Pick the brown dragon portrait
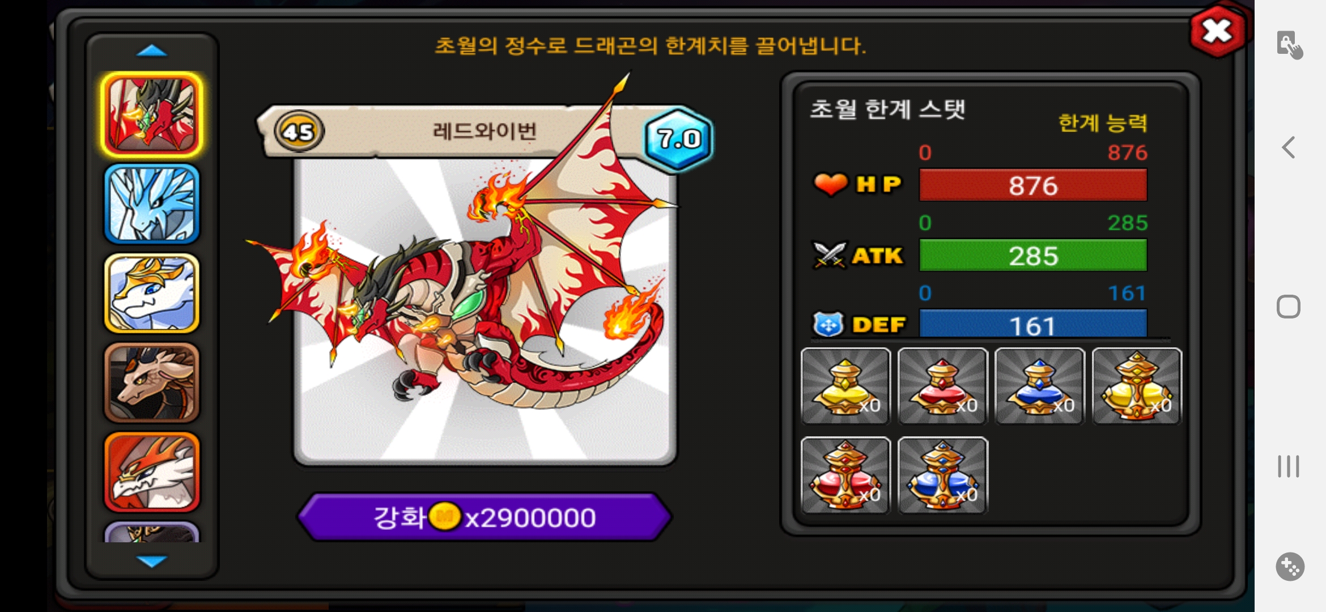The height and width of the screenshot is (612, 1326). coord(152,382)
